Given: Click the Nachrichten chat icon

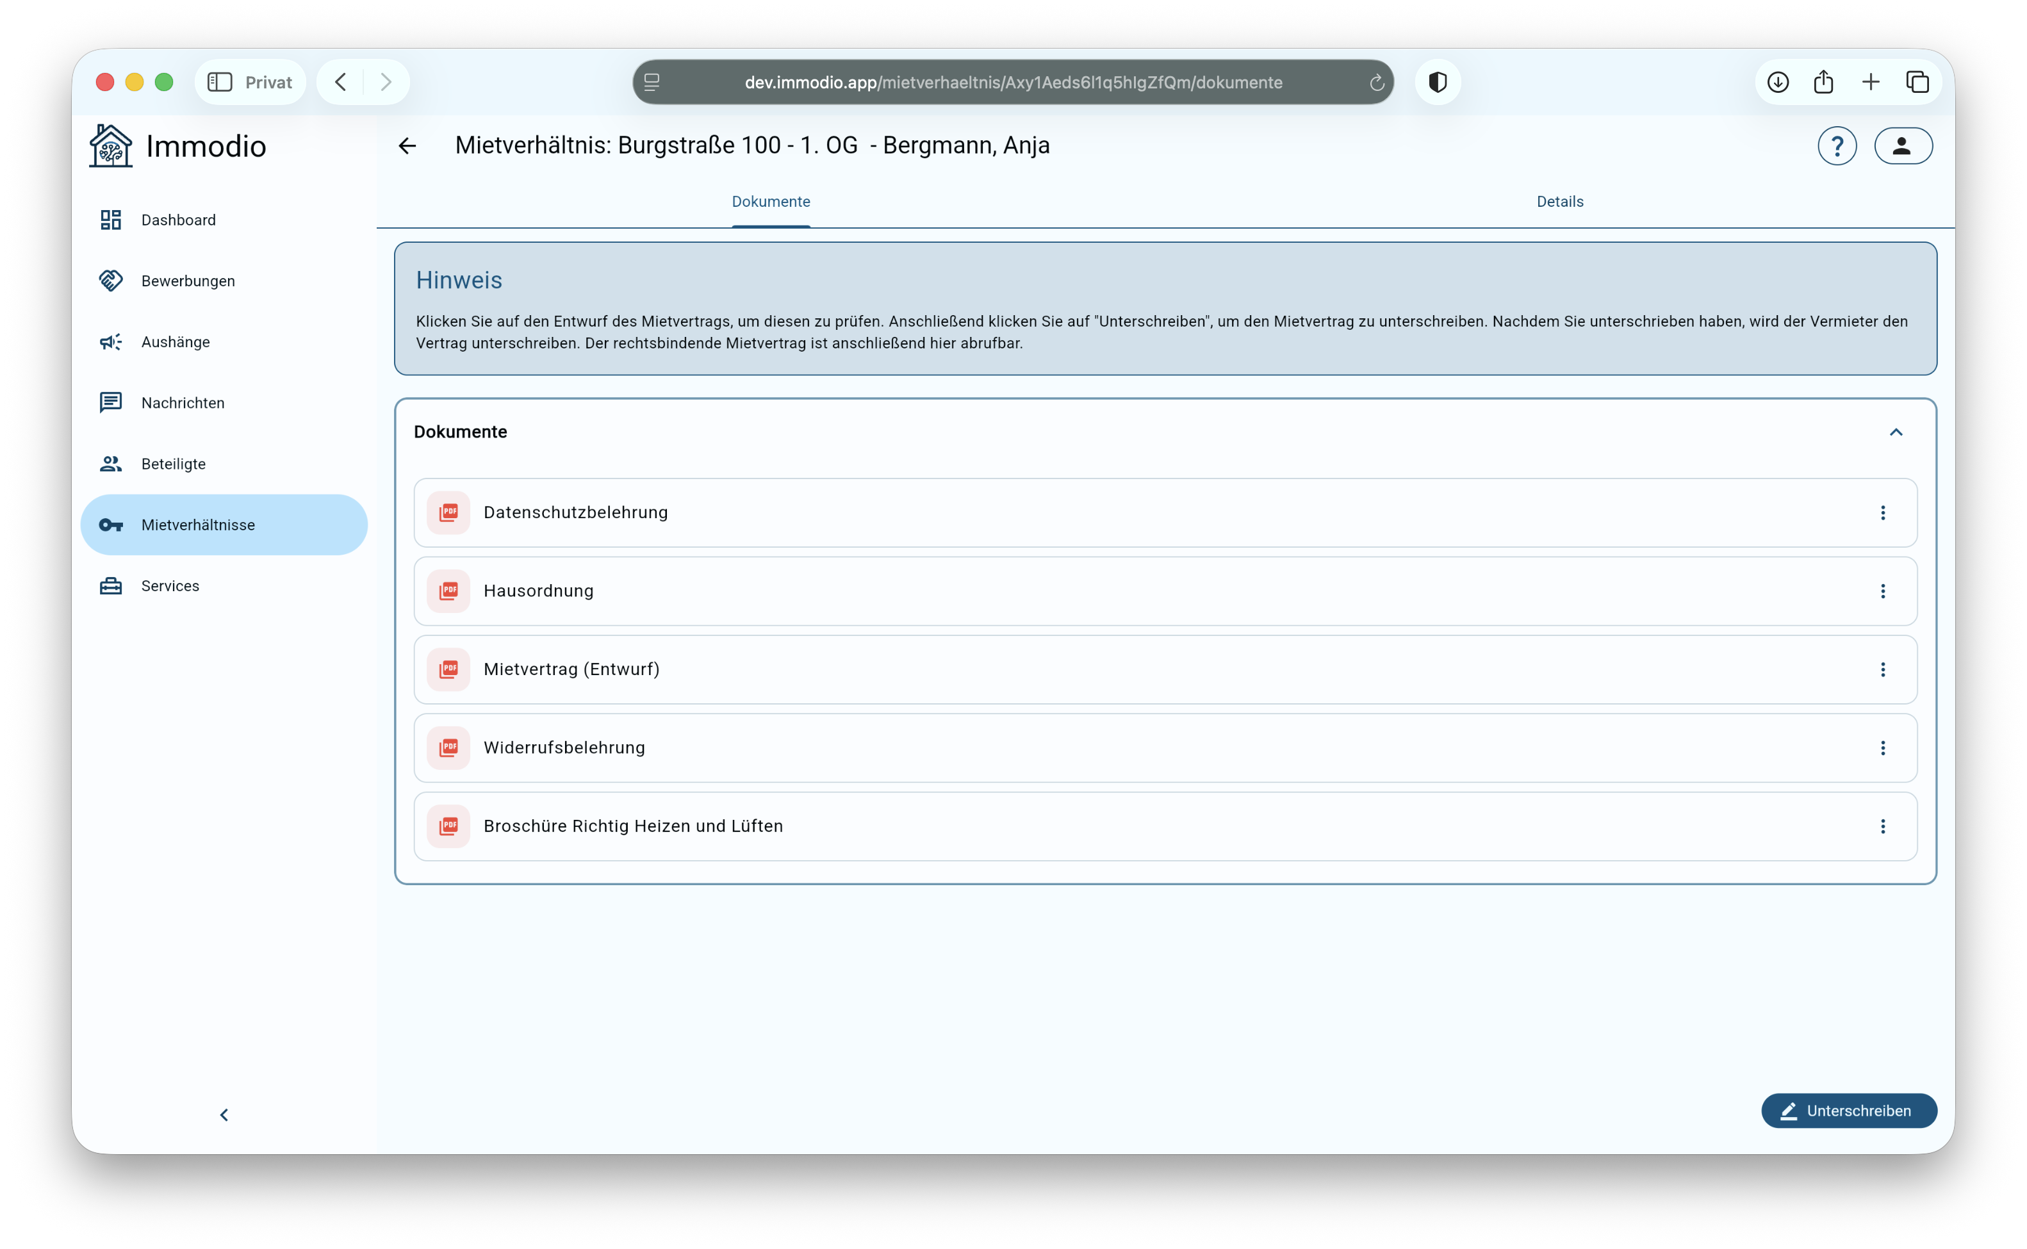Looking at the screenshot, I should (x=111, y=403).
